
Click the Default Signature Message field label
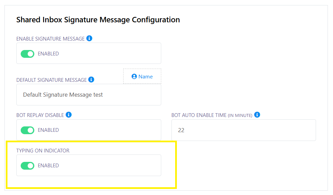tap(51, 80)
